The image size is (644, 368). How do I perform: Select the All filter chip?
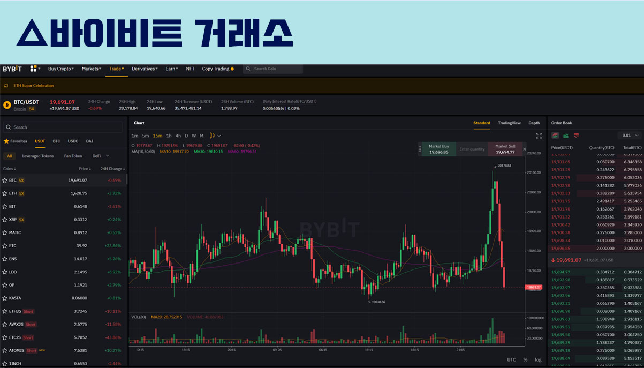pos(9,156)
